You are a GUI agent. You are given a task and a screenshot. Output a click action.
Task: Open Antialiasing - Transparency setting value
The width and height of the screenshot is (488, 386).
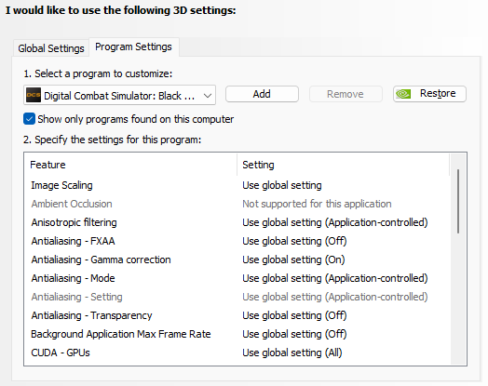coord(294,315)
